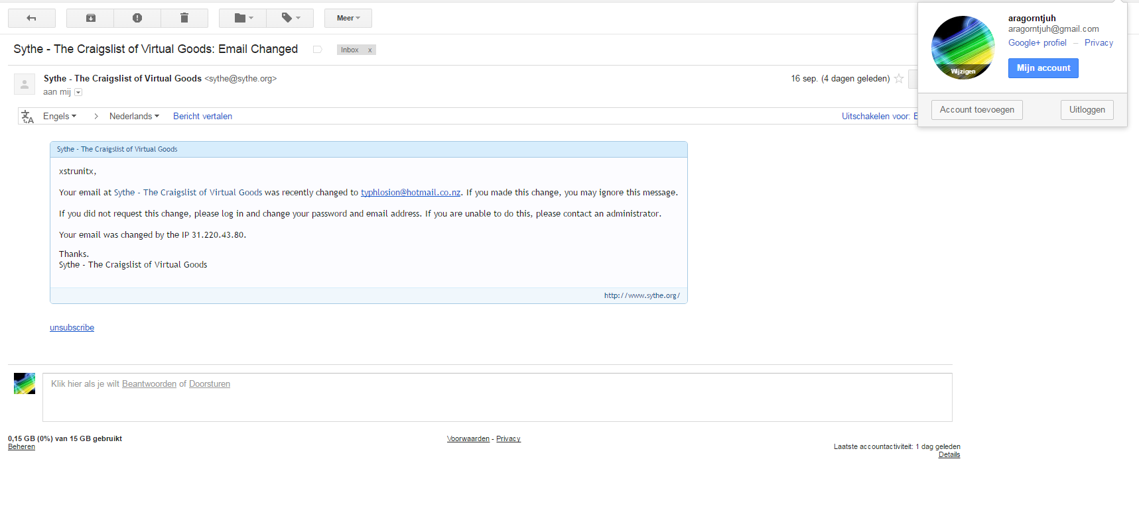The width and height of the screenshot is (1139, 506).
Task: Open the Move to folder dropdown
Action: tap(243, 18)
